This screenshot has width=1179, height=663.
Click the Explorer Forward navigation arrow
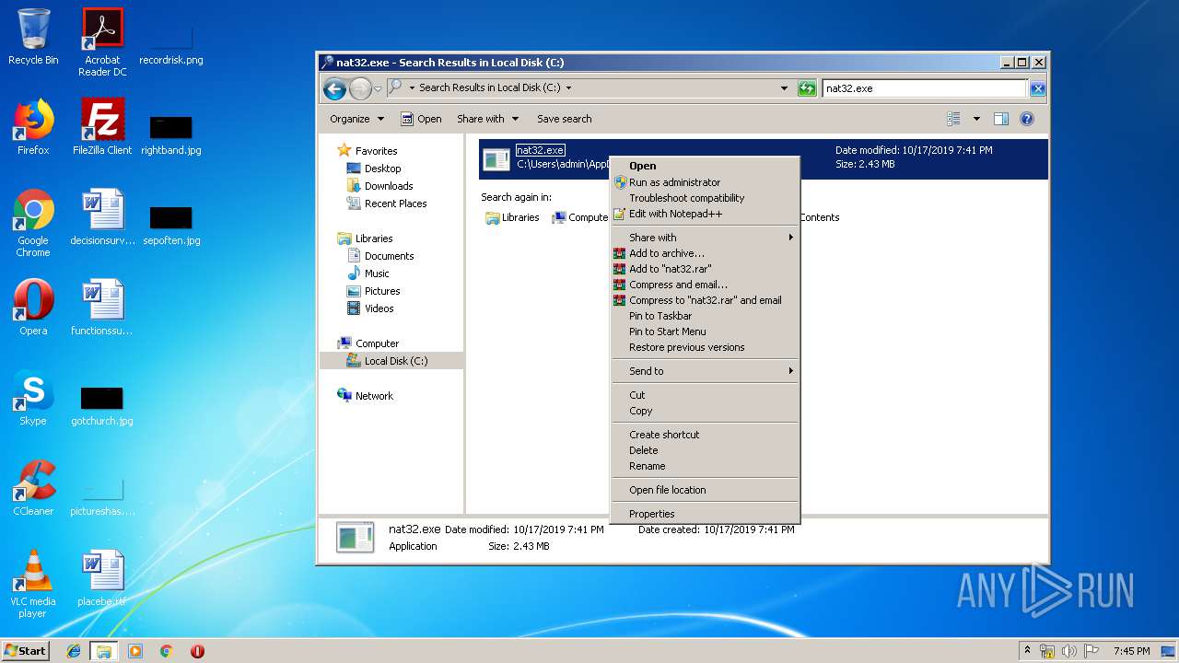(x=360, y=88)
